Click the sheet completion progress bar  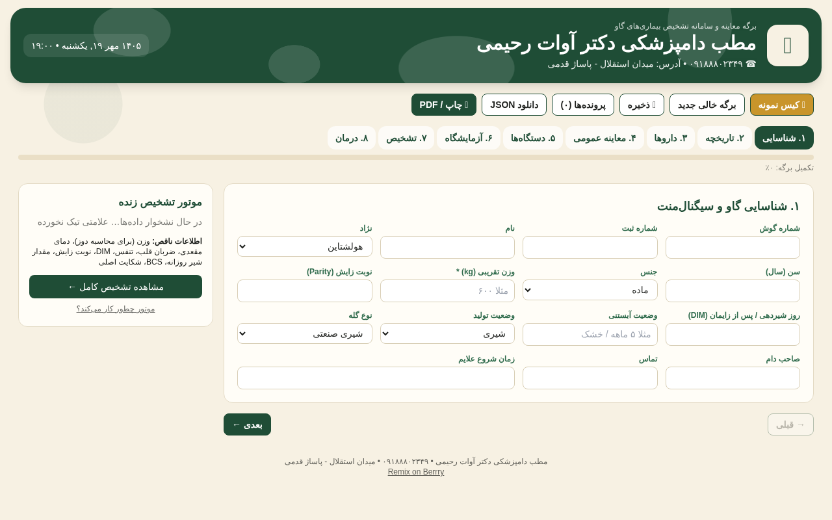[416, 157]
